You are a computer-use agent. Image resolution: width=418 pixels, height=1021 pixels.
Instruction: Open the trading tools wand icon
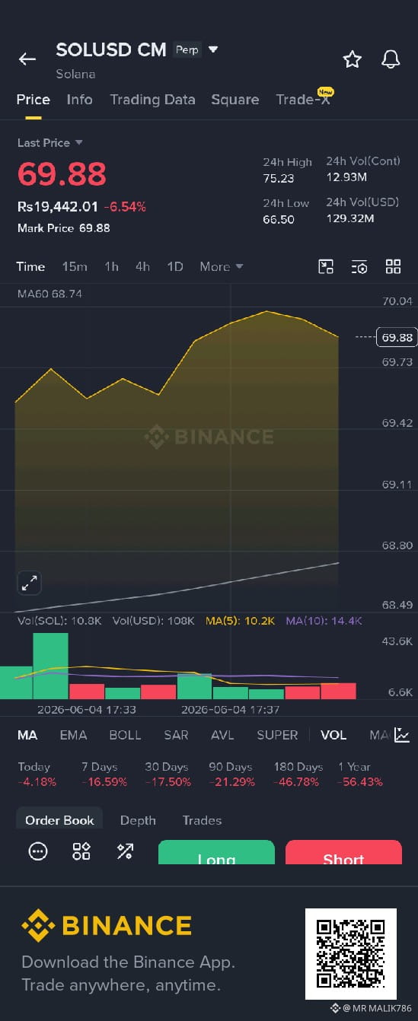(125, 851)
